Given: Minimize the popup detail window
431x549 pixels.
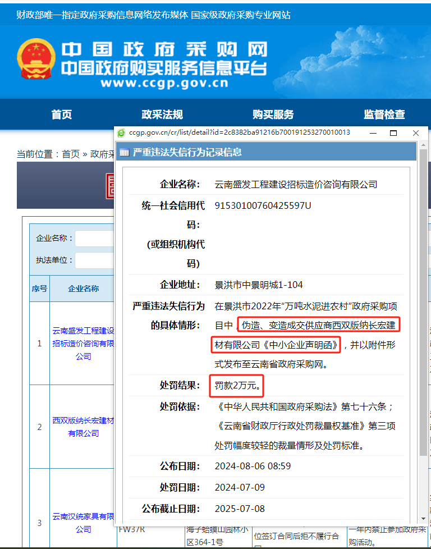Looking at the screenshot, I should pyautogui.click(x=373, y=133).
